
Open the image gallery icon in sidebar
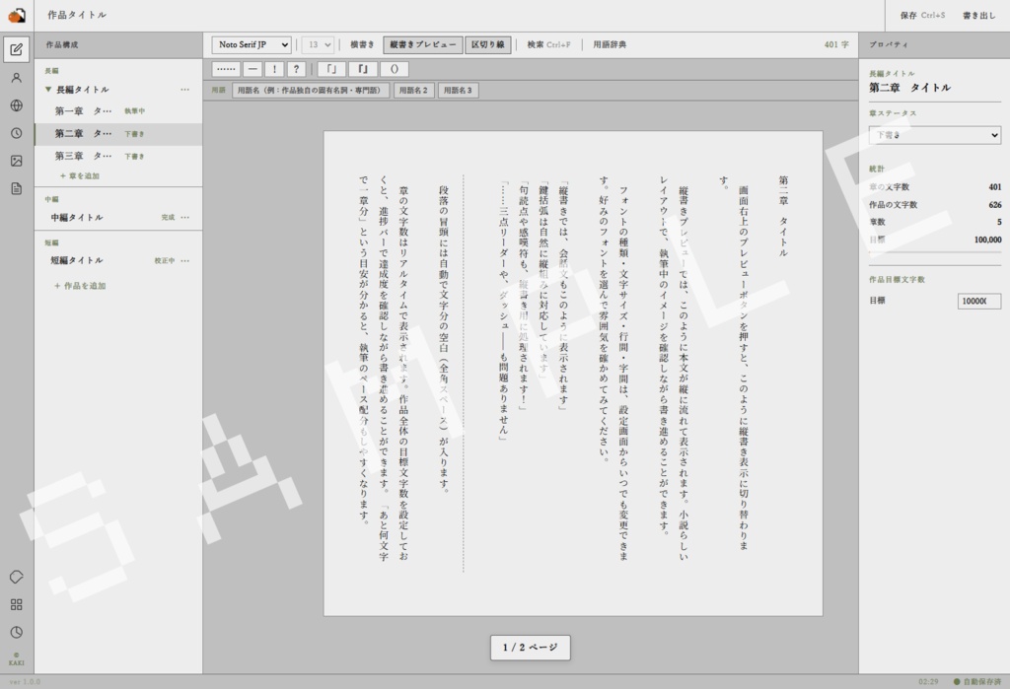pos(17,161)
